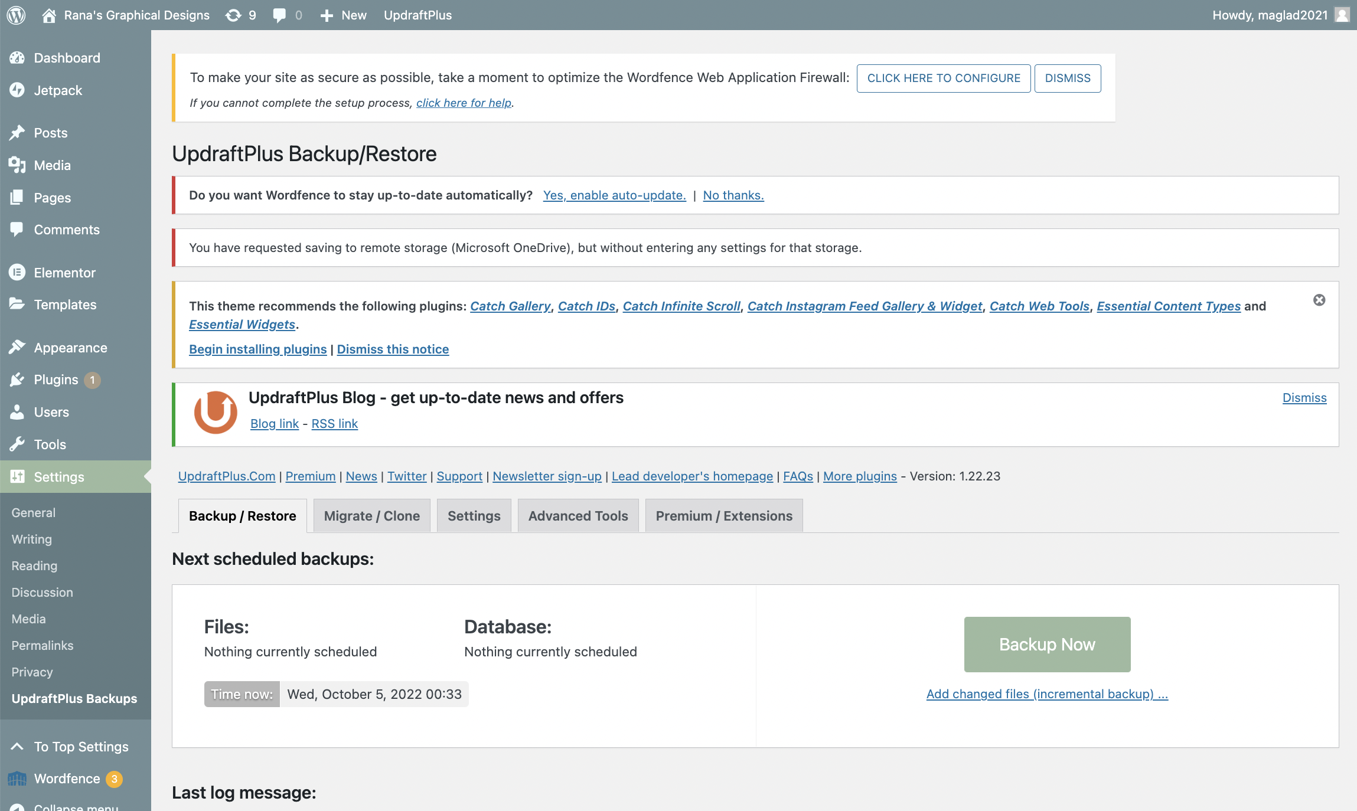Image resolution: width=1357 pixels, height=811 pixels.
Task: Click the Tools wrench icon
Action: click(x=17, y=444)
